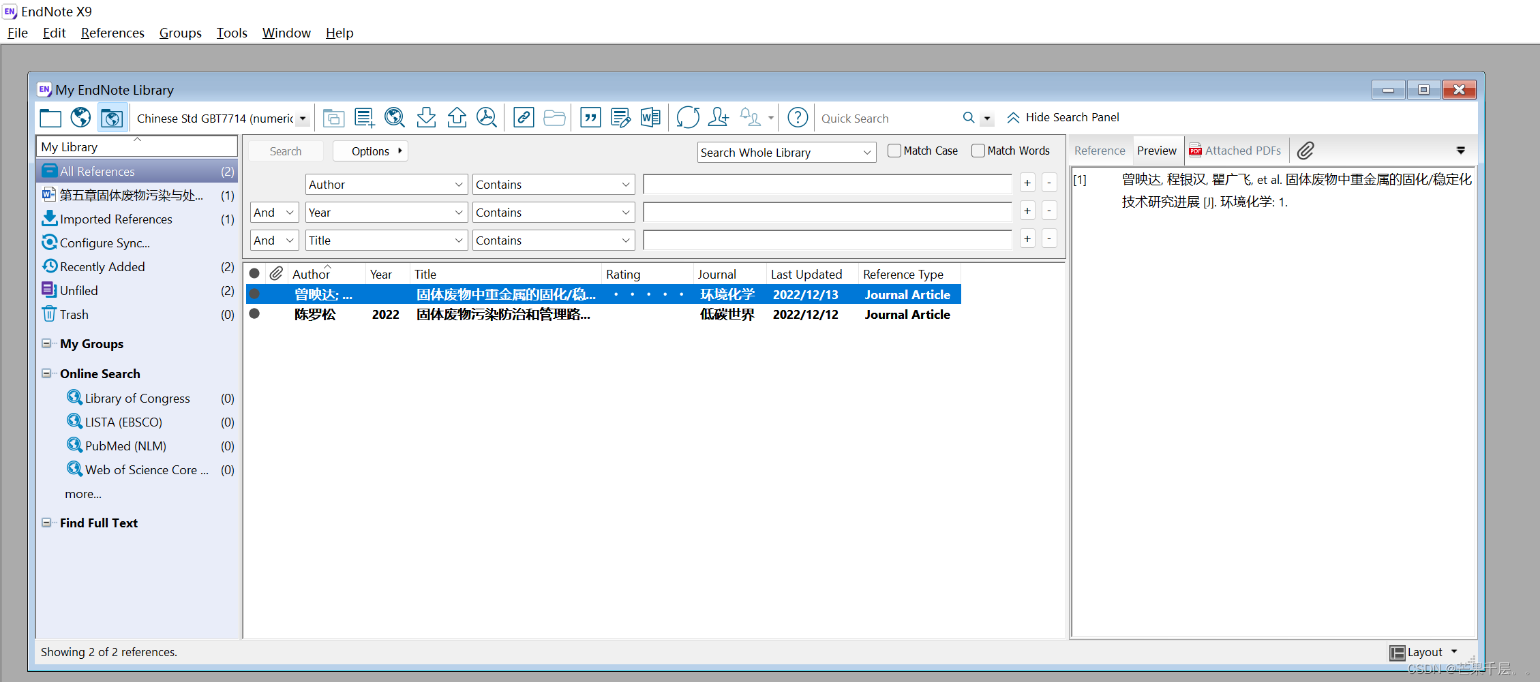This screenshot has height=682, width=1540.
Task: Open the Author field dropdown
Action: click(x=387, y=185)
